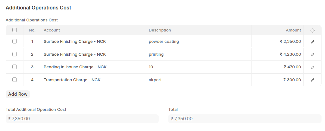Click the Add Row button
Image resolution: width=325 pixels, height=131 pixels.
pyautogui.click(x=18, y=94)
